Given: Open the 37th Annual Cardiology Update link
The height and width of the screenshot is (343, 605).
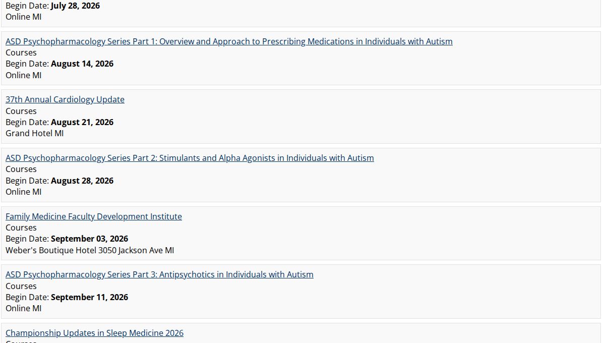Looking at the screenshot, I should point(65,99).
